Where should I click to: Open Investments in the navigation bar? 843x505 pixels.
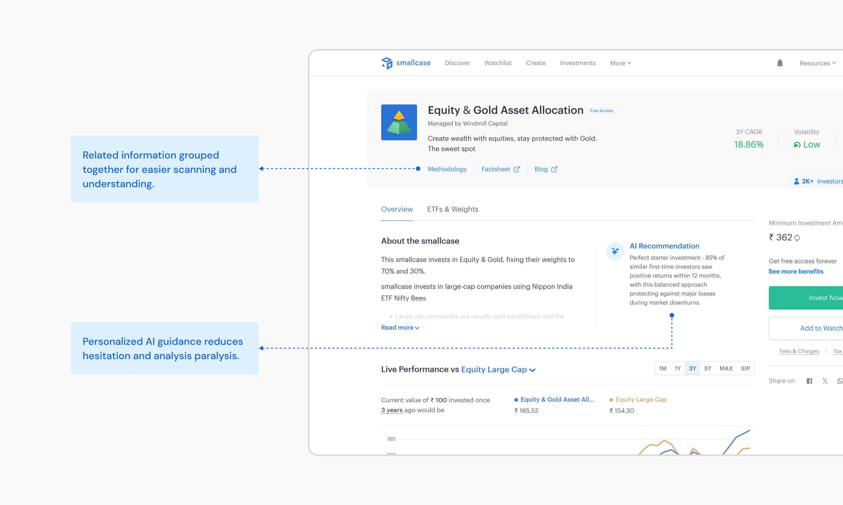[578, 63]
